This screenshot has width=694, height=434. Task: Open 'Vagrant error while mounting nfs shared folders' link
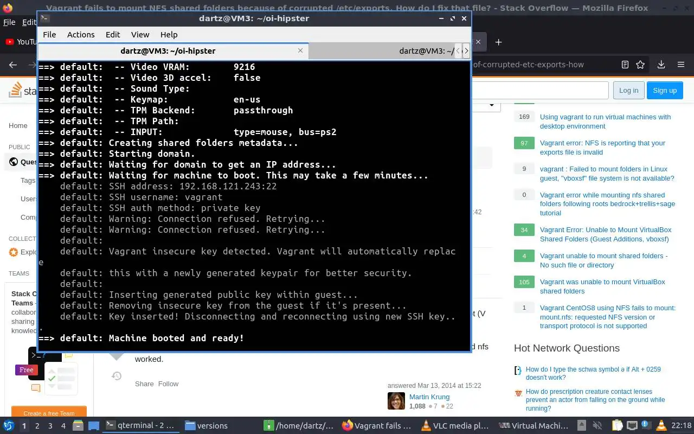point(607,204)
